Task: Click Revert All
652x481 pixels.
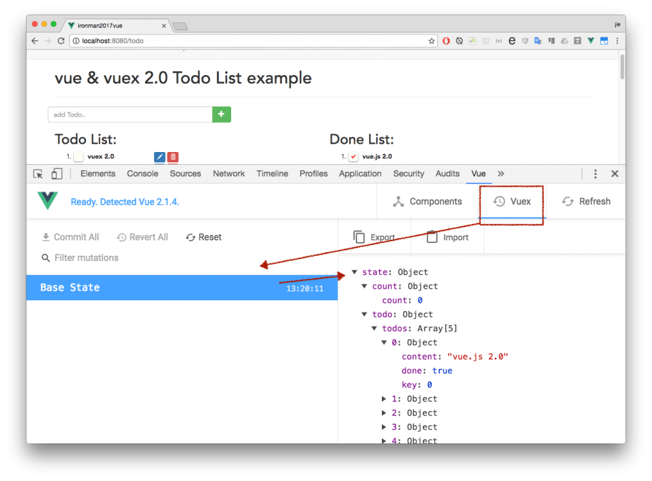Action: (x=142, y=237)
